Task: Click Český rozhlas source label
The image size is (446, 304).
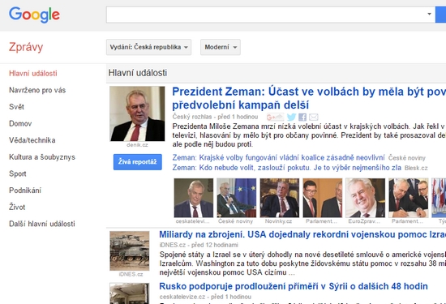Action: 192,117
